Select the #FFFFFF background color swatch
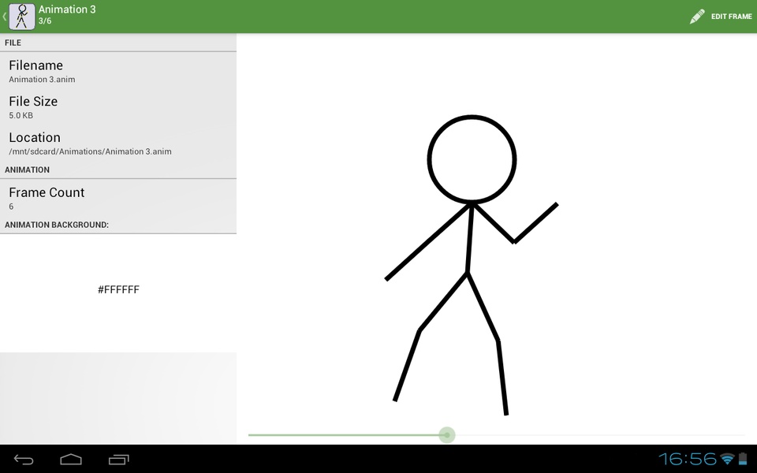Screen dimensions: 757x473 (118, 293)
